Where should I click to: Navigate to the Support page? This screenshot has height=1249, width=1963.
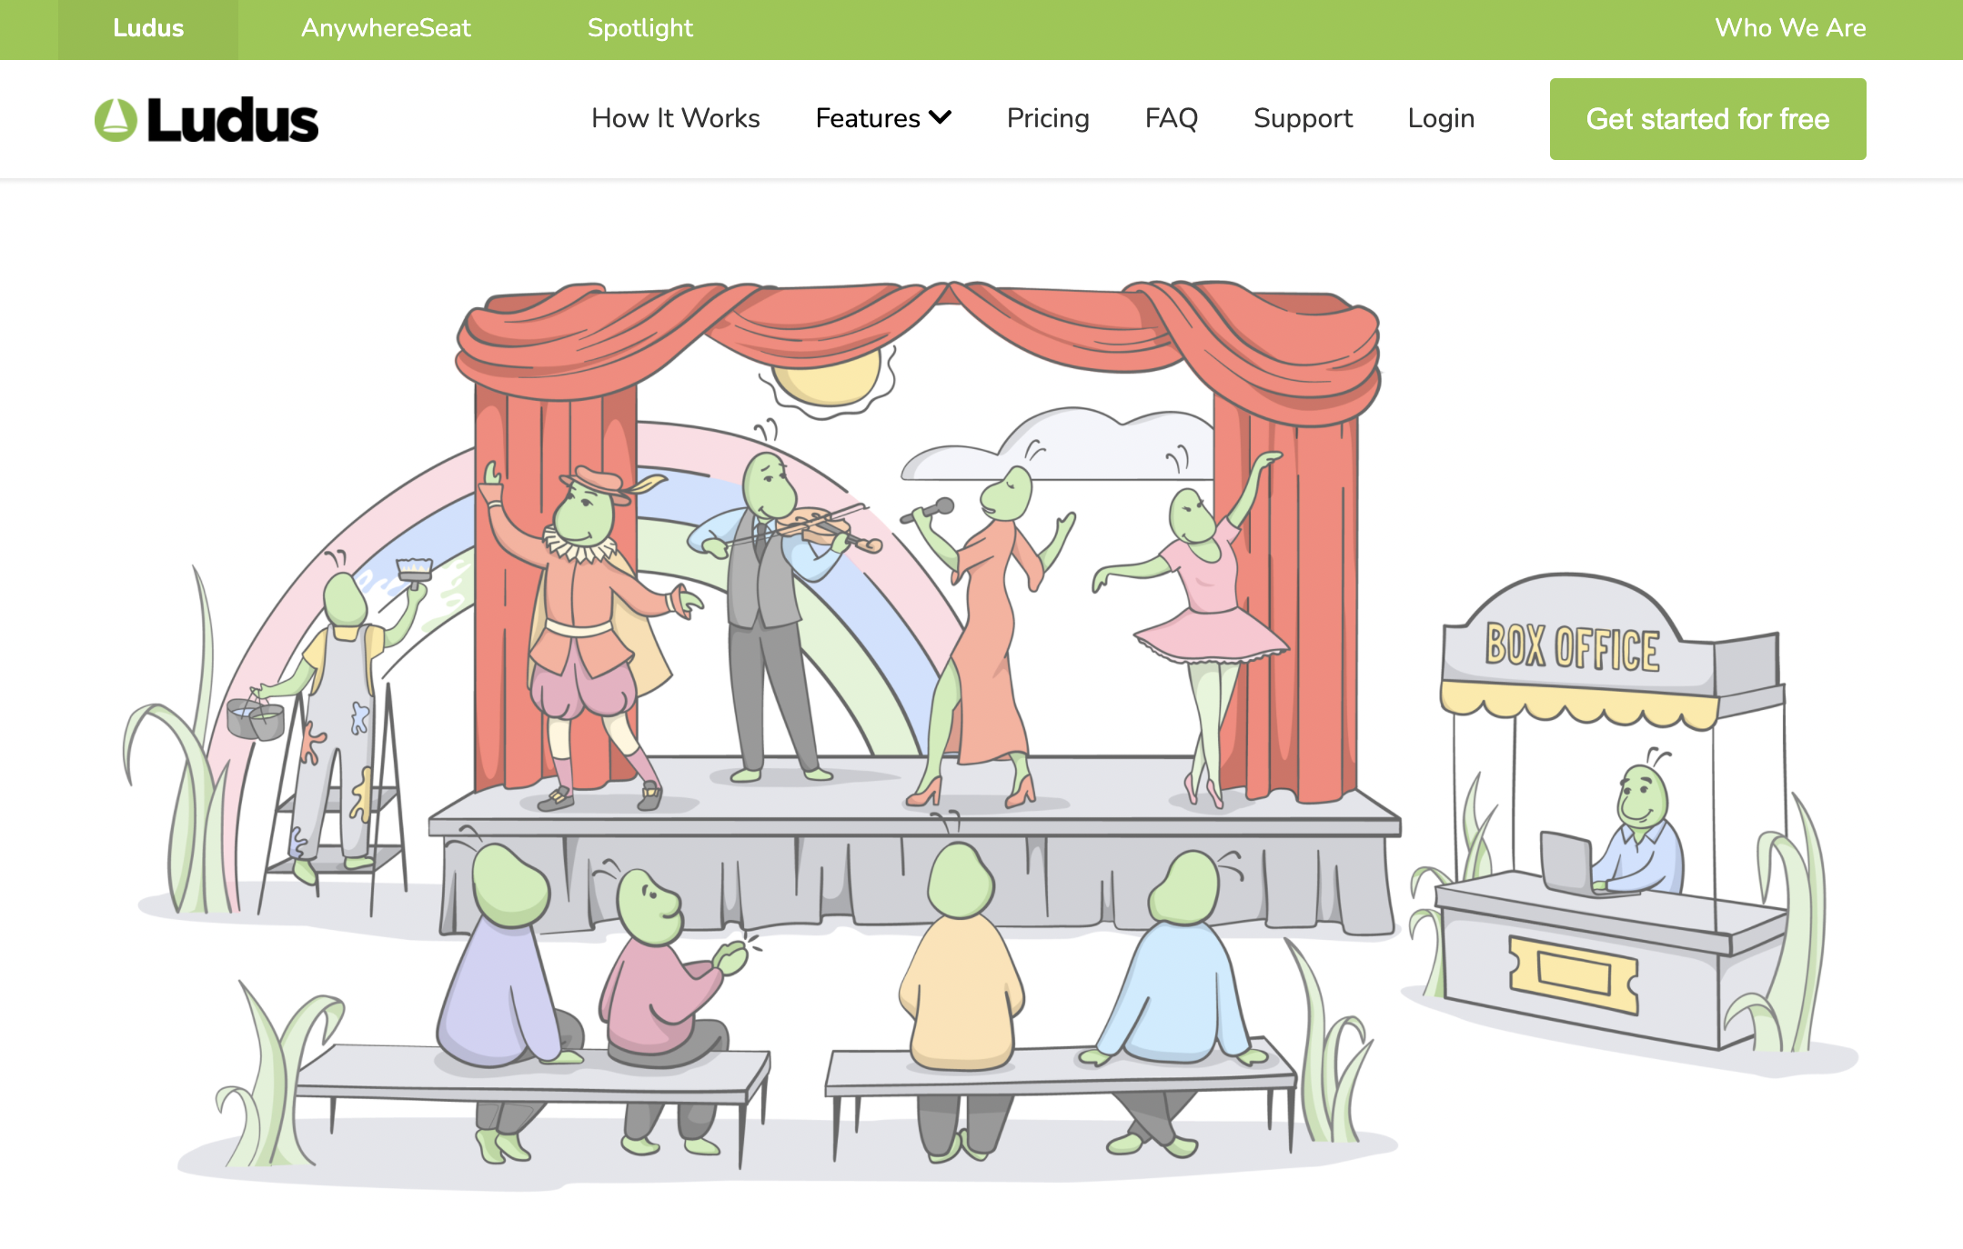pos(1303,118)
